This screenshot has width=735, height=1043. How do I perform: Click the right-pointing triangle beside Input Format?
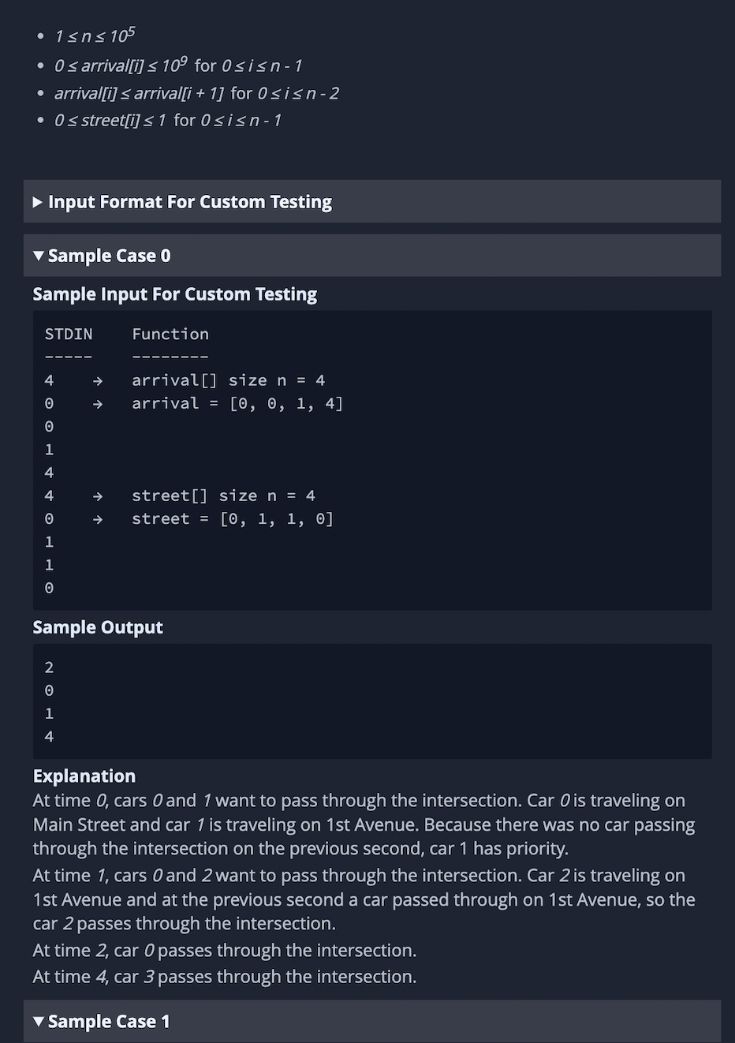[x=37, y=201]
